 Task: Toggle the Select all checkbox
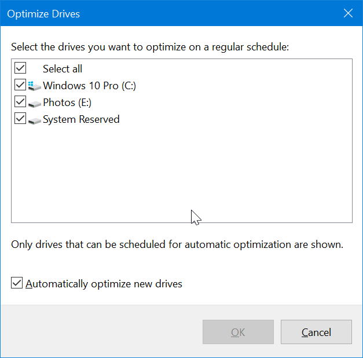pos(20,68)
